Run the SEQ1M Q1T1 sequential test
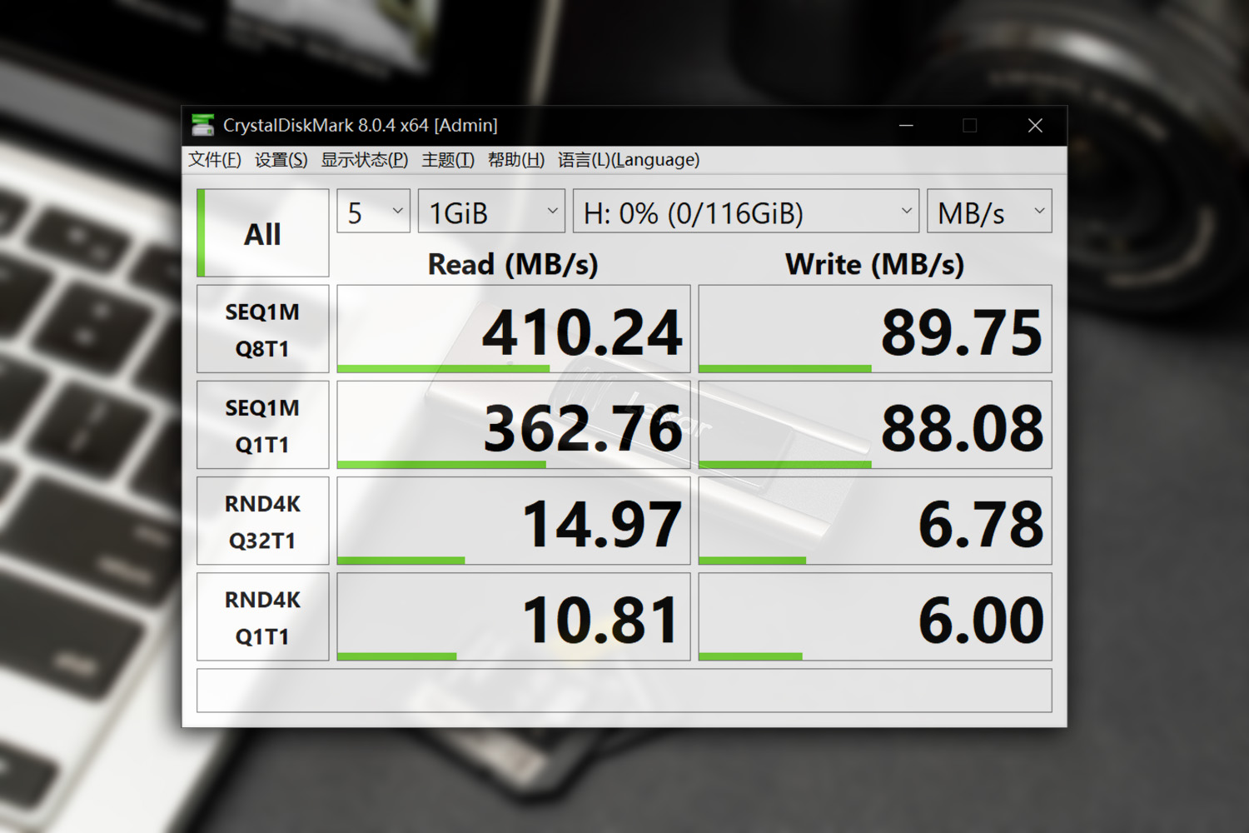This screenshot has width=1249, height=833. pyautogui.click(x=262, y=424)
